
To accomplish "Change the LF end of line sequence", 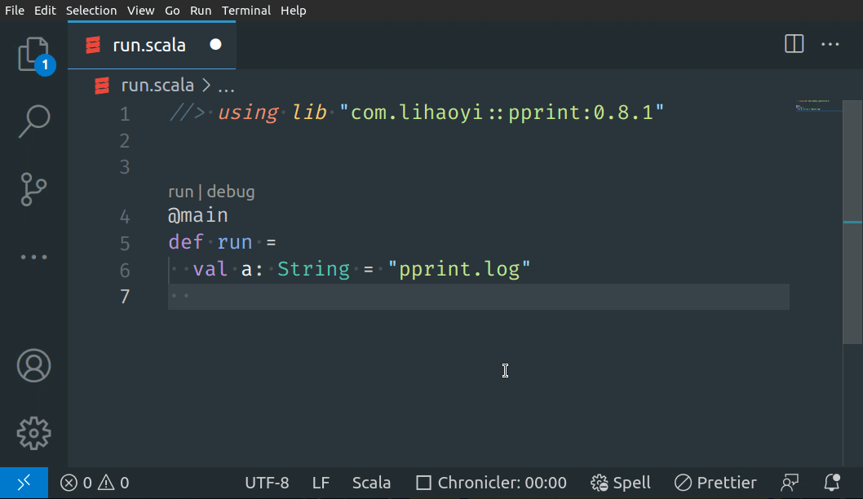I will (321, 483).
